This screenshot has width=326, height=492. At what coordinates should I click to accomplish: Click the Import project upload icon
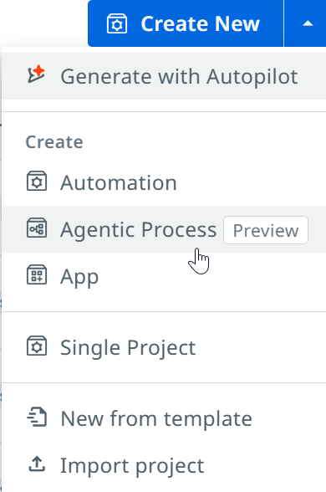(x=37, y=464)
